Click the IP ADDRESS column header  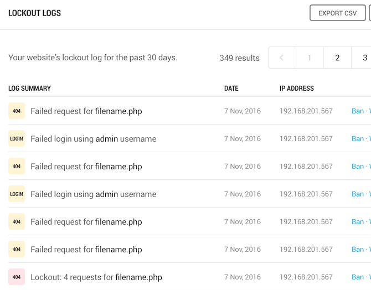[296, 88]
